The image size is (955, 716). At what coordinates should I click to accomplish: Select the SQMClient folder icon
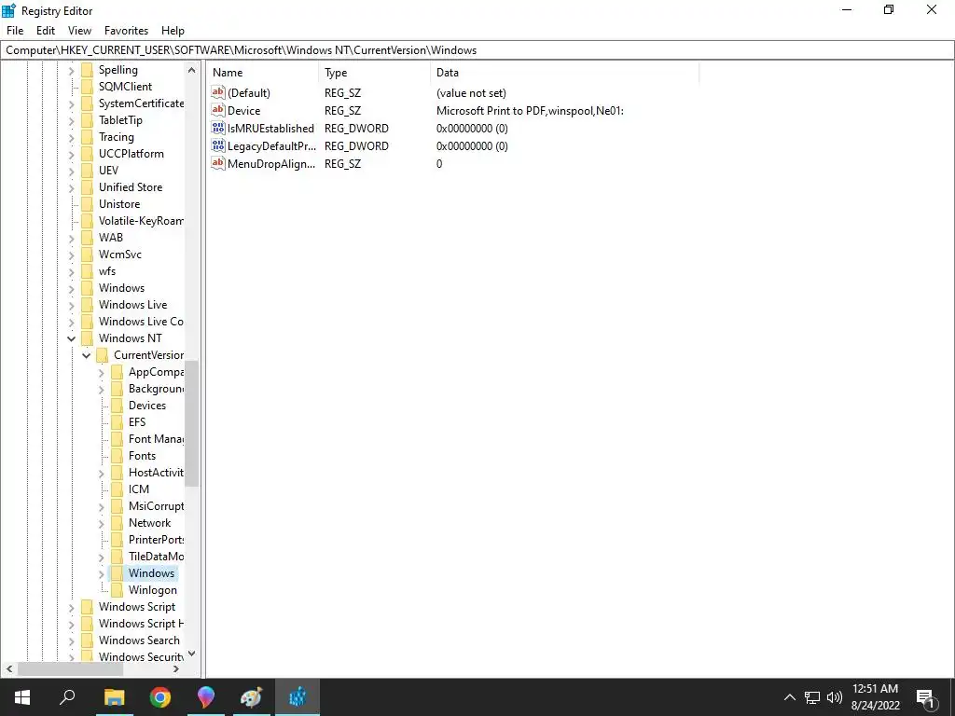click(87, 87)
